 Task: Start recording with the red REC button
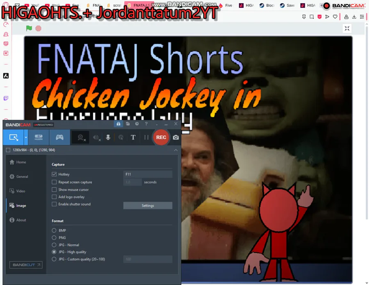click(161, 137)
